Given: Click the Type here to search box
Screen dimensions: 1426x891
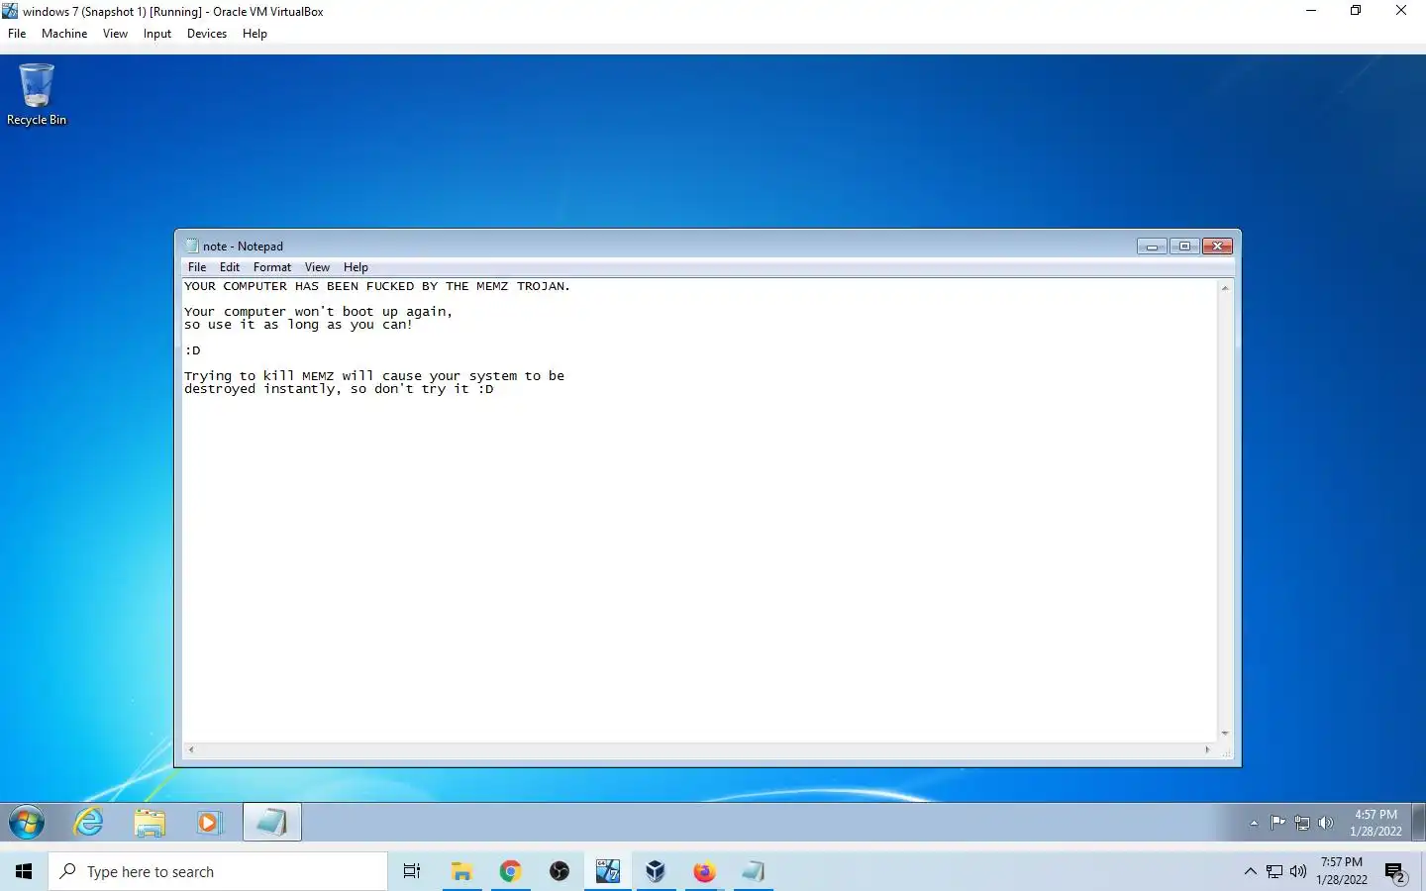Looking at the screenshot, I should [218, 871].
